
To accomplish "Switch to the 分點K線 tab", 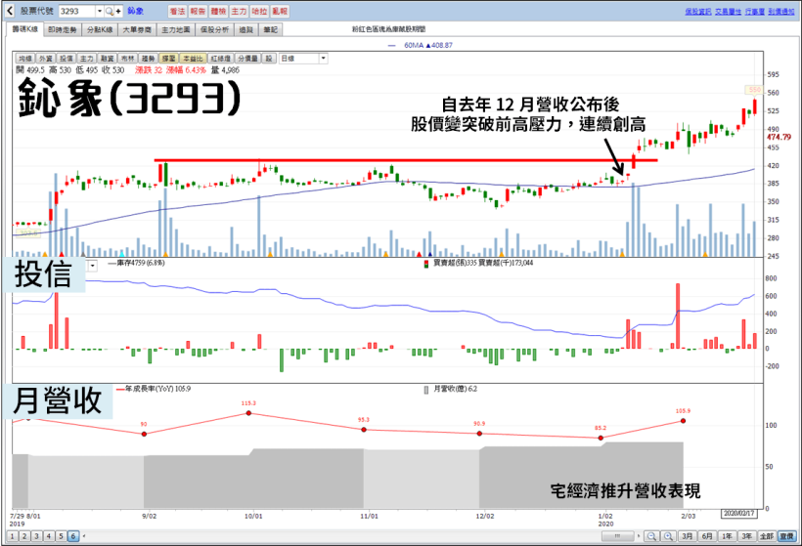I will tap(100, 30).
